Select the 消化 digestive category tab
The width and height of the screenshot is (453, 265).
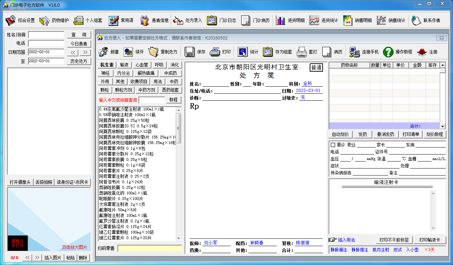(175, 65)
